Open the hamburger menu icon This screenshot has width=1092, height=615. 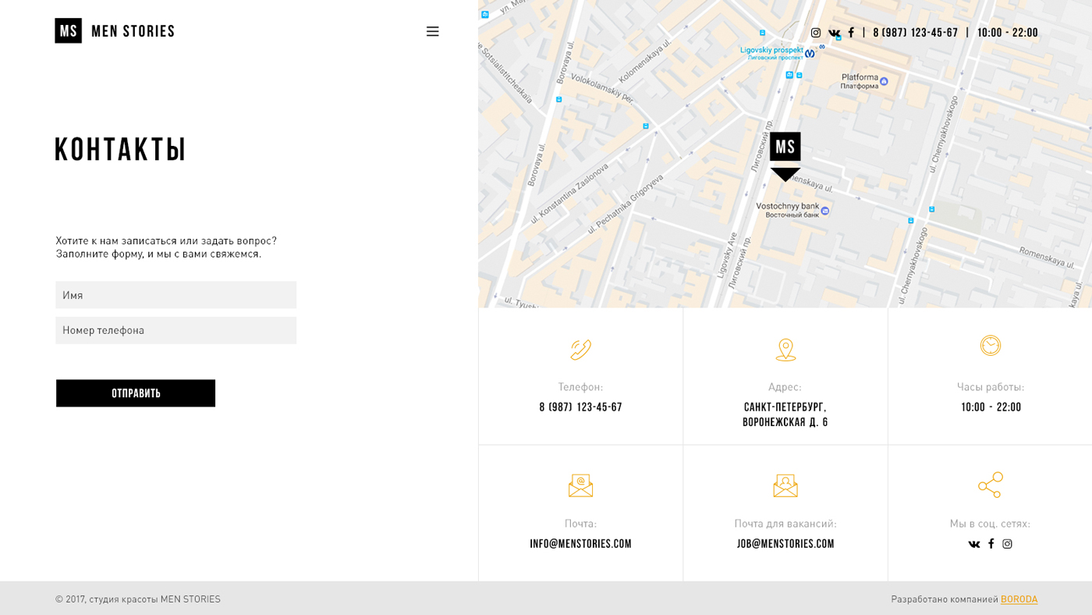pos(432,31)
